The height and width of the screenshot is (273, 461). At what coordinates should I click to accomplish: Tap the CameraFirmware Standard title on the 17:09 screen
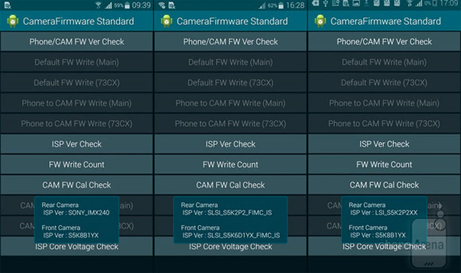[386, 21]
